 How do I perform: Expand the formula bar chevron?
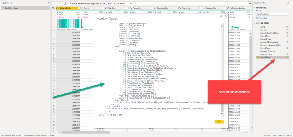tap(250, 3)
